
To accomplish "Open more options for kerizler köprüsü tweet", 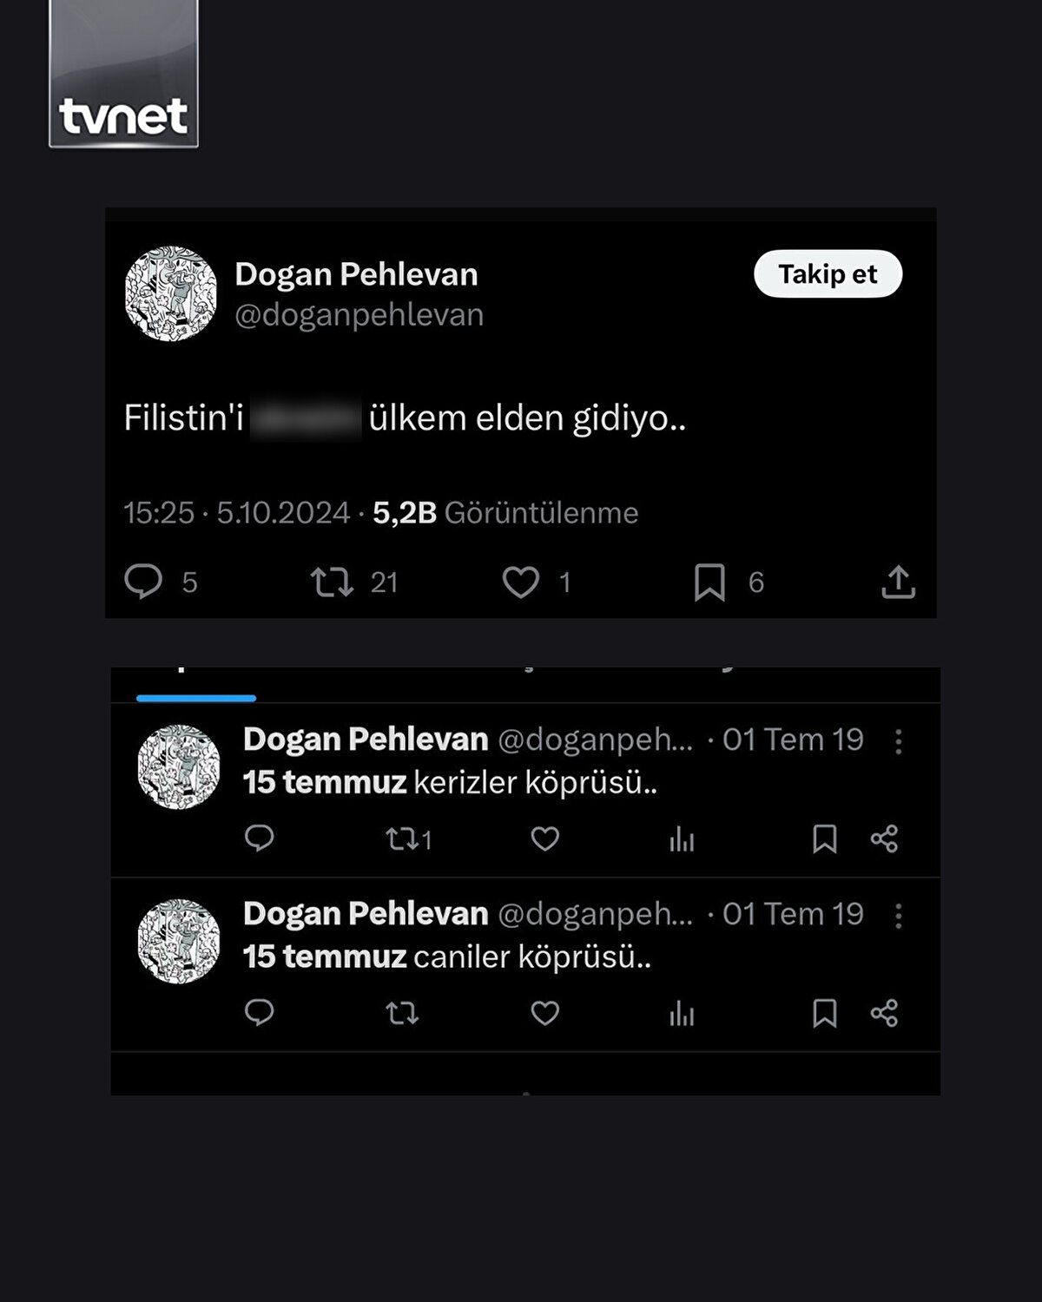I will click(x=898, y=741).
